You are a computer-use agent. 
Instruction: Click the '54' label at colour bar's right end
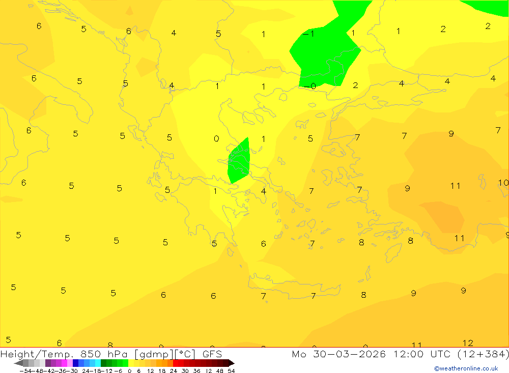click(231, 371)
